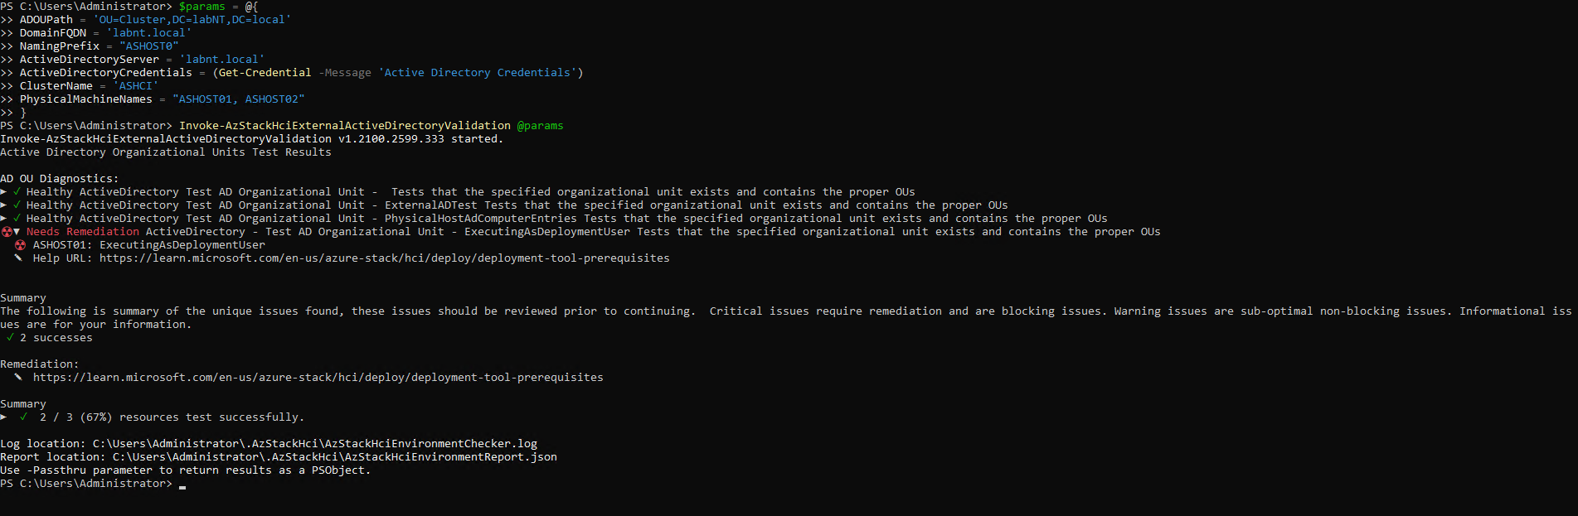Click the green check beside '2 successes'

coord(10,337)
